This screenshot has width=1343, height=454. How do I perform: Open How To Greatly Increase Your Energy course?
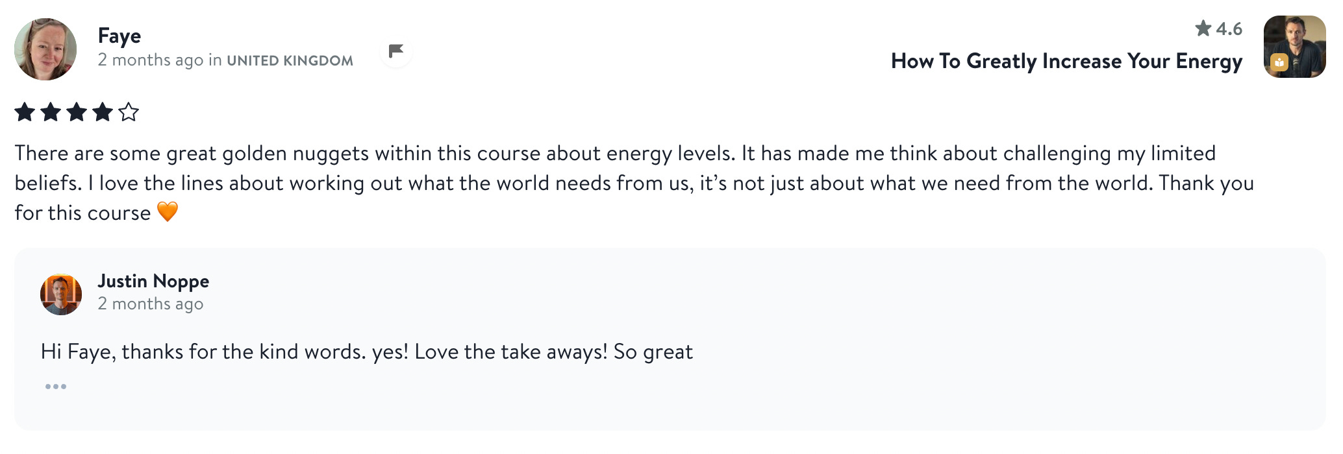point(1066,61)
